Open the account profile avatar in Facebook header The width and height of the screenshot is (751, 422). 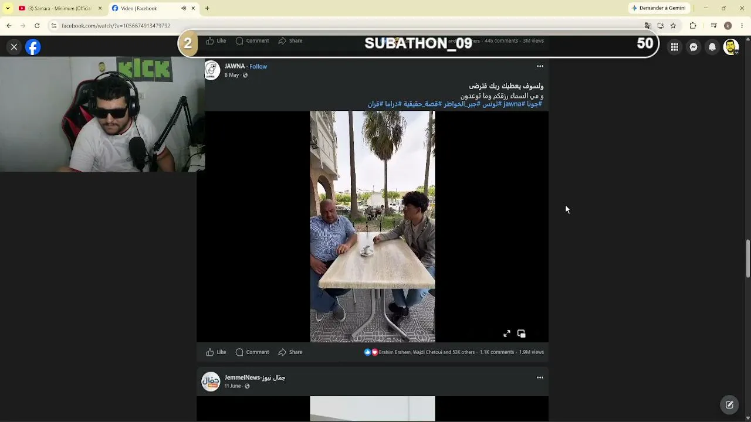[x=731, y=47]
